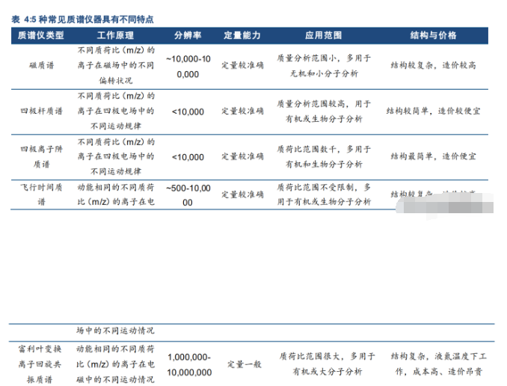Select the 质荷比范围很大 application cell
The width and height of the screenshot is (507, 386).
[x=324, y=364]
